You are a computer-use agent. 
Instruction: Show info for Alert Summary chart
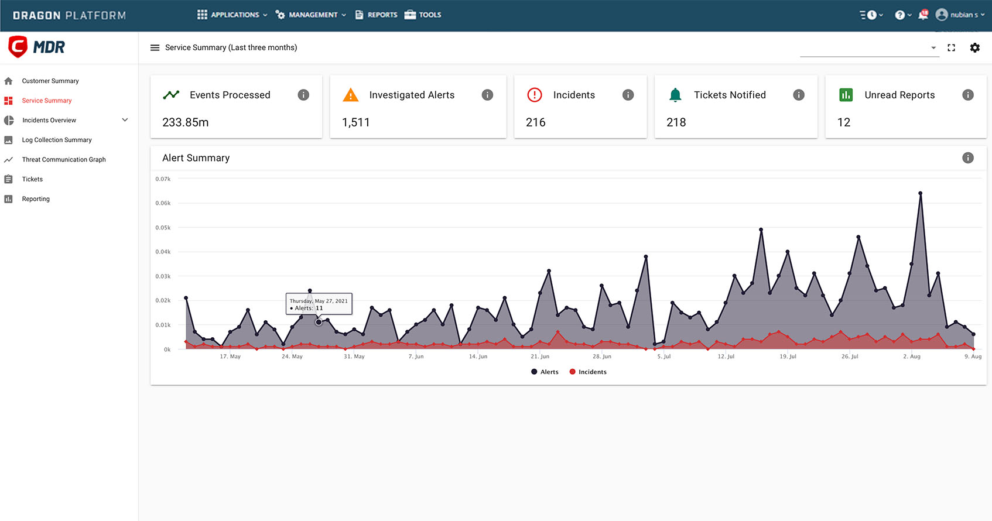pyautogui.click(x=968, y=157)
